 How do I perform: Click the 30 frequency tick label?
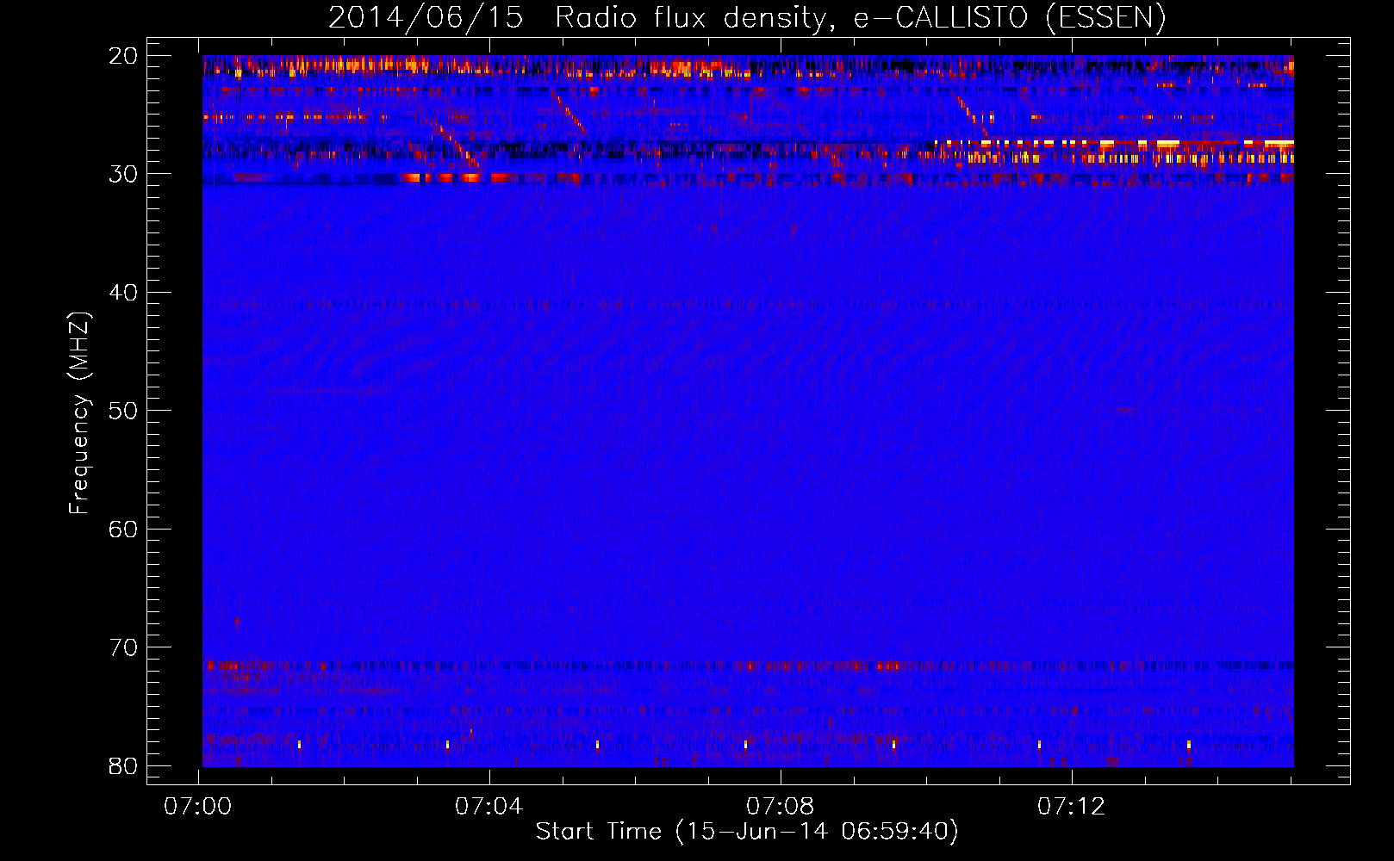[124, 174]
